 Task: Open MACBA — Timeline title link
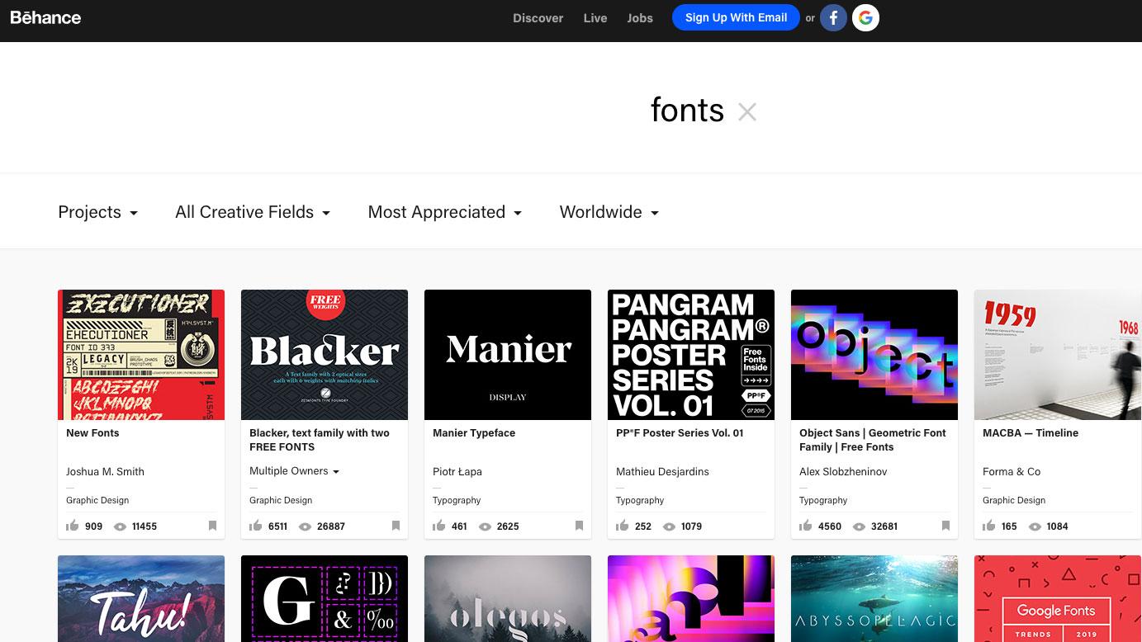pos(1031,432)
